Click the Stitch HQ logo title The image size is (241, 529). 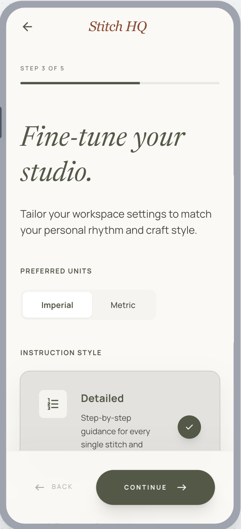pos(118,26)
